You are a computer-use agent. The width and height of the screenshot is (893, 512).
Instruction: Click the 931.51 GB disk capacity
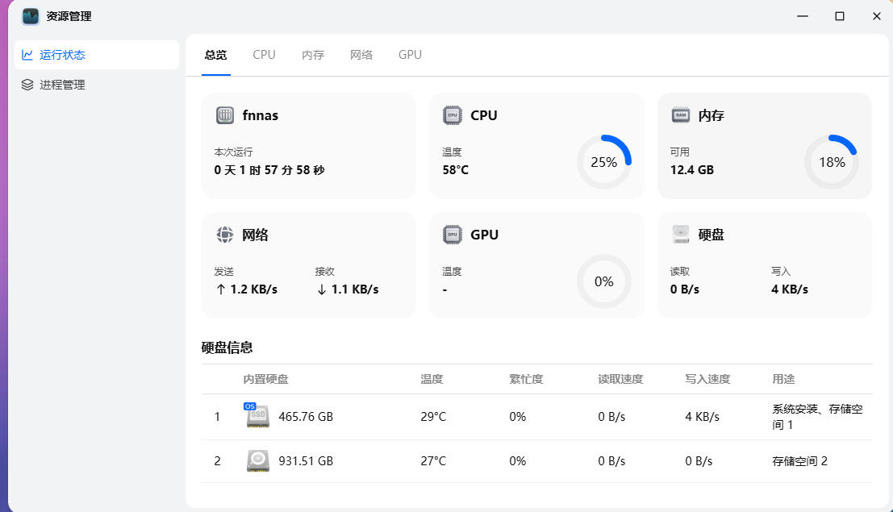tap(306, 460)
